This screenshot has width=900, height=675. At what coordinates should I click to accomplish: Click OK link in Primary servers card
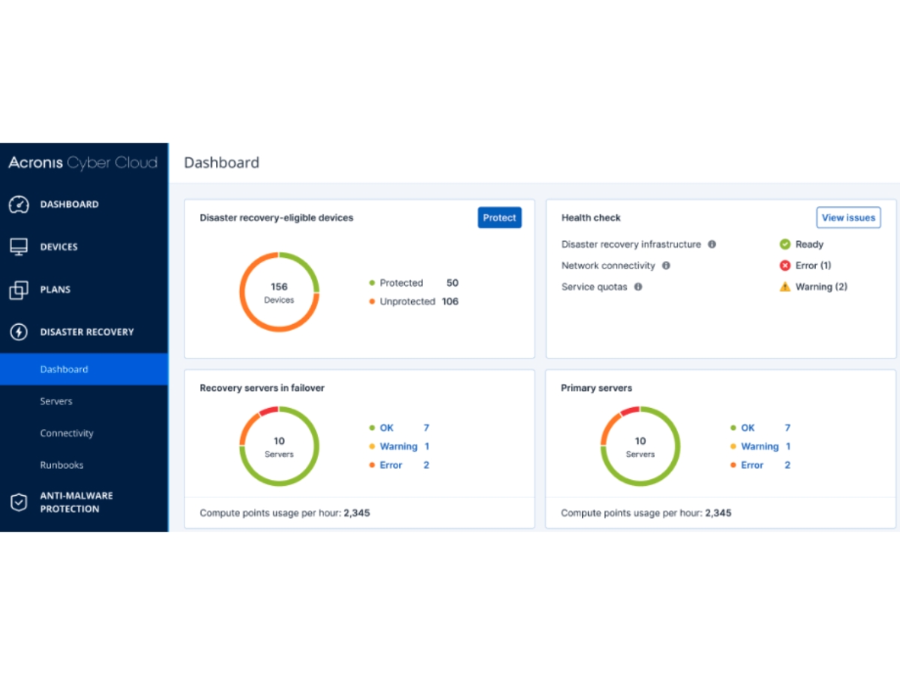[748, 427]
